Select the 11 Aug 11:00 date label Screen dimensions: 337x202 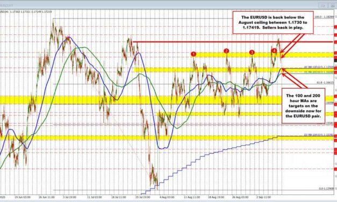(192, 197)
